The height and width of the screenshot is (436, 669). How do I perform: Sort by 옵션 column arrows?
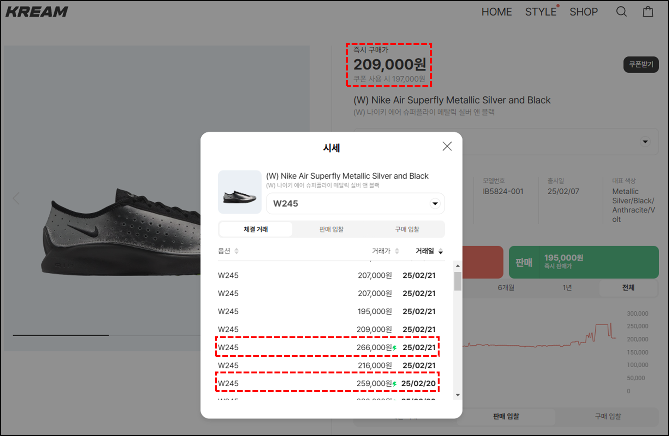(x=236, y=251)
